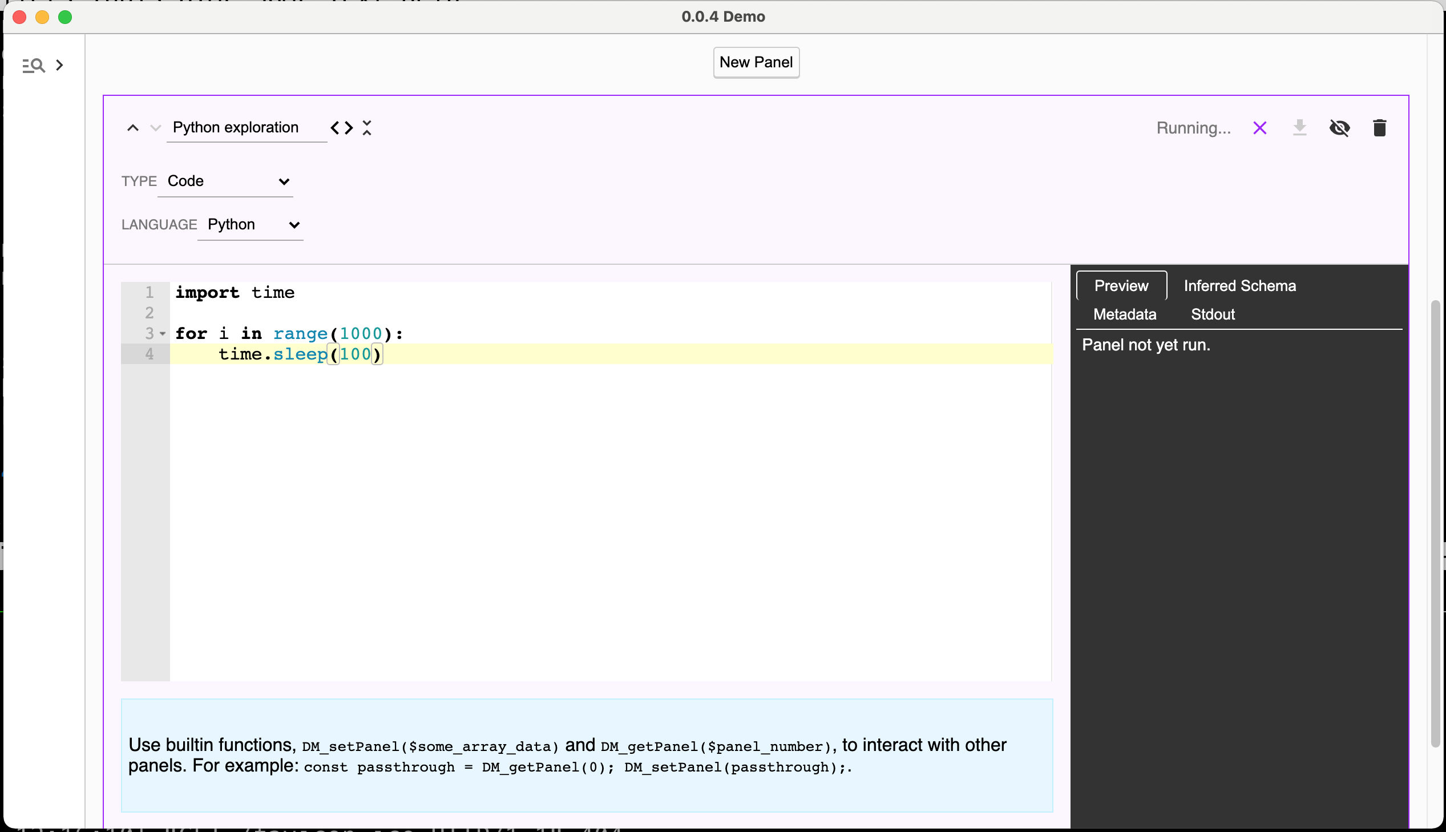The image size is (1446, 832).
Task: Click 'range' in the for loop line
Action: 301,334
